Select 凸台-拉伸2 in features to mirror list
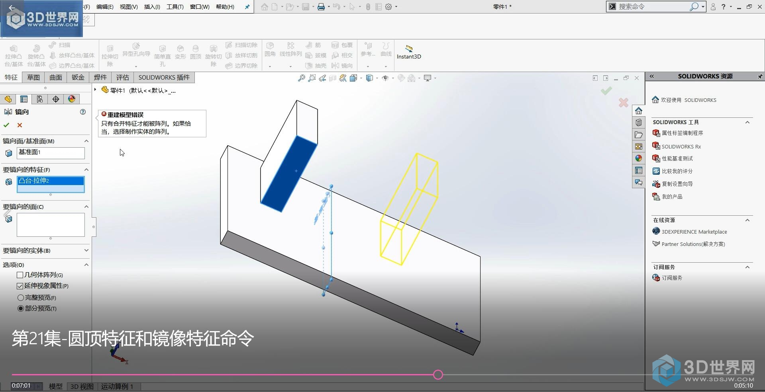Image resolution: width=765 pixels, height=392 pixels. coord(51,181)
